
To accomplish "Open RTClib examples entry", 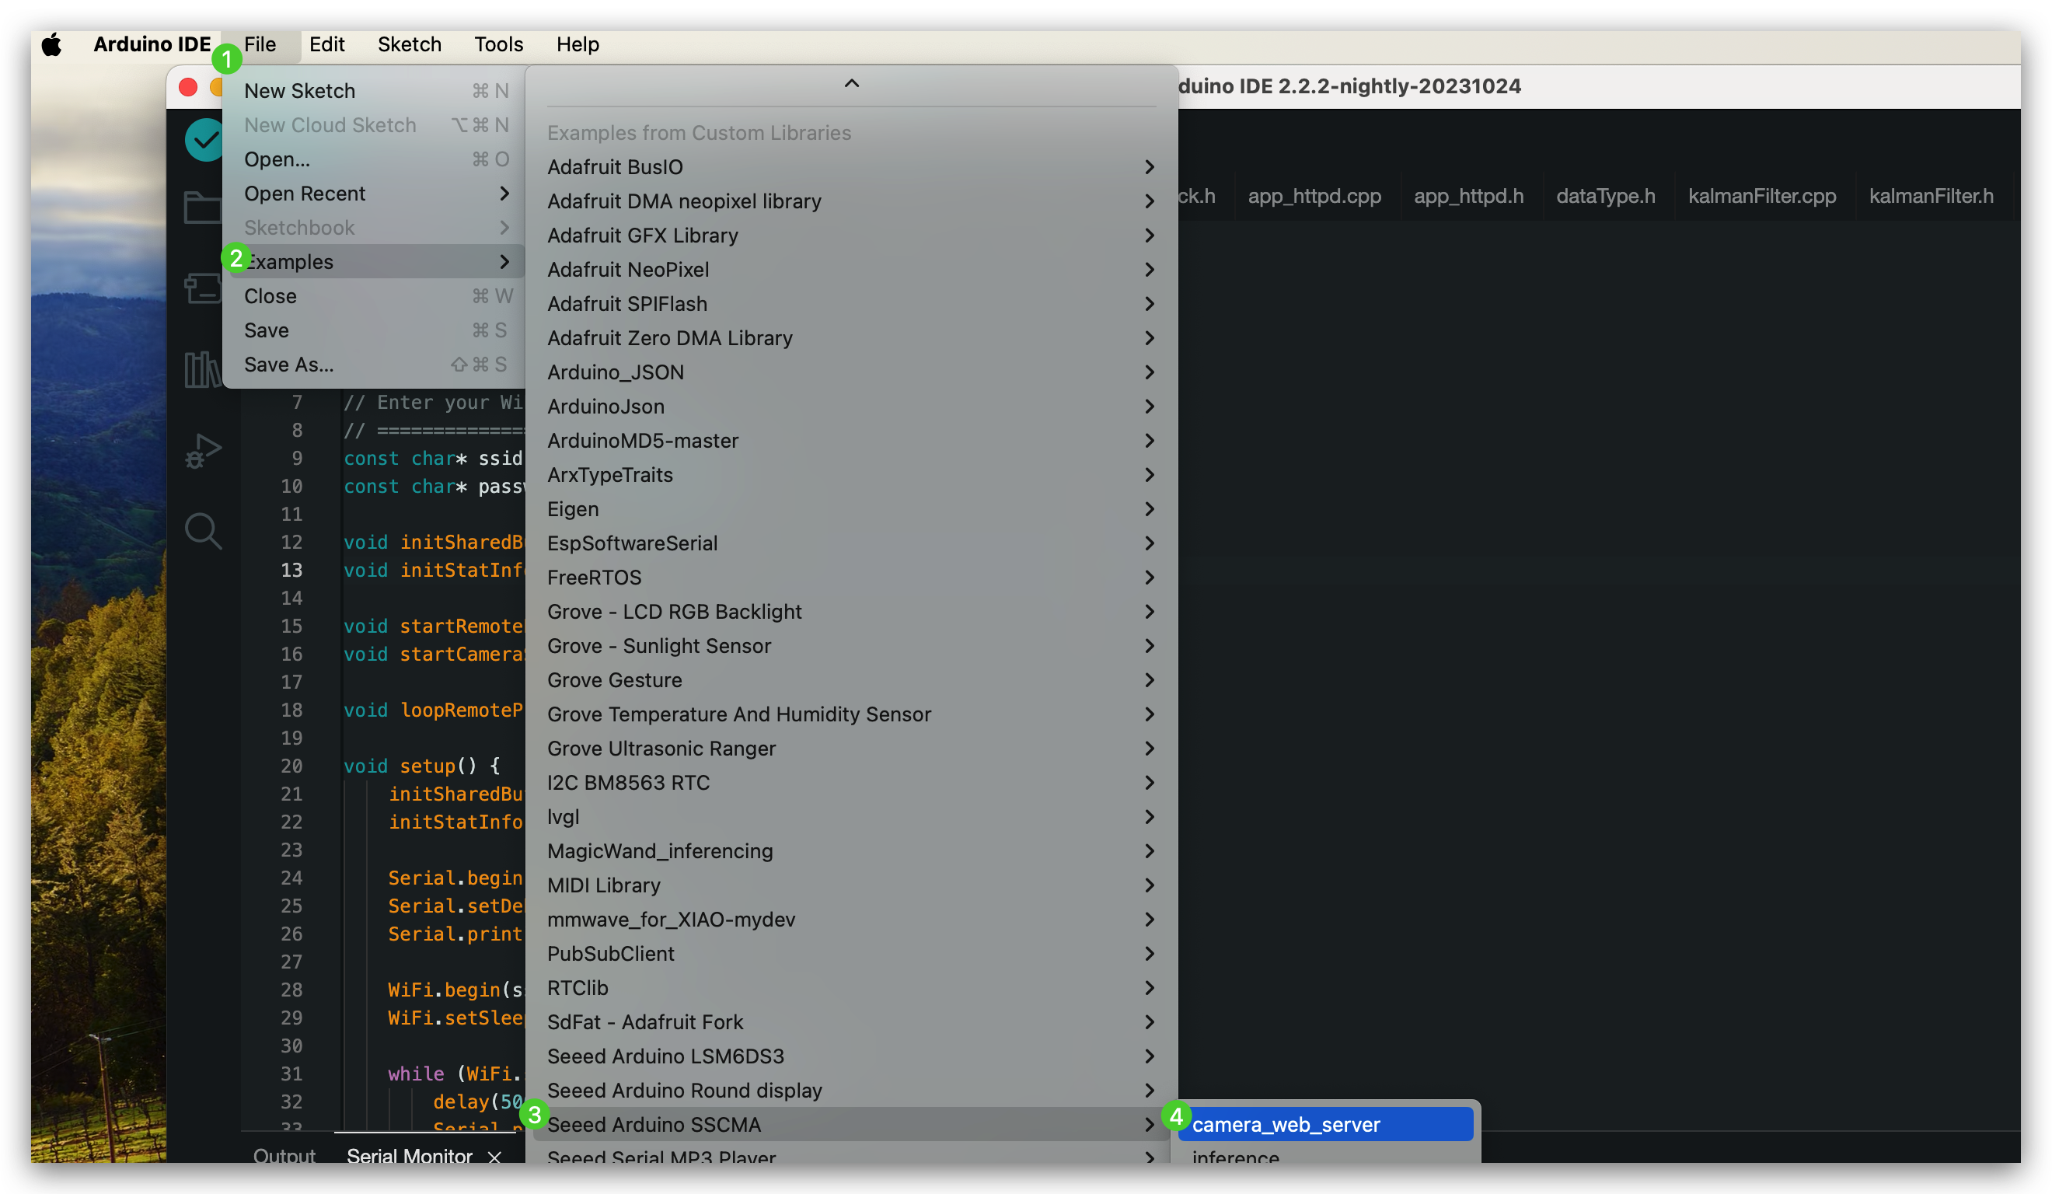I will (851, 988).
